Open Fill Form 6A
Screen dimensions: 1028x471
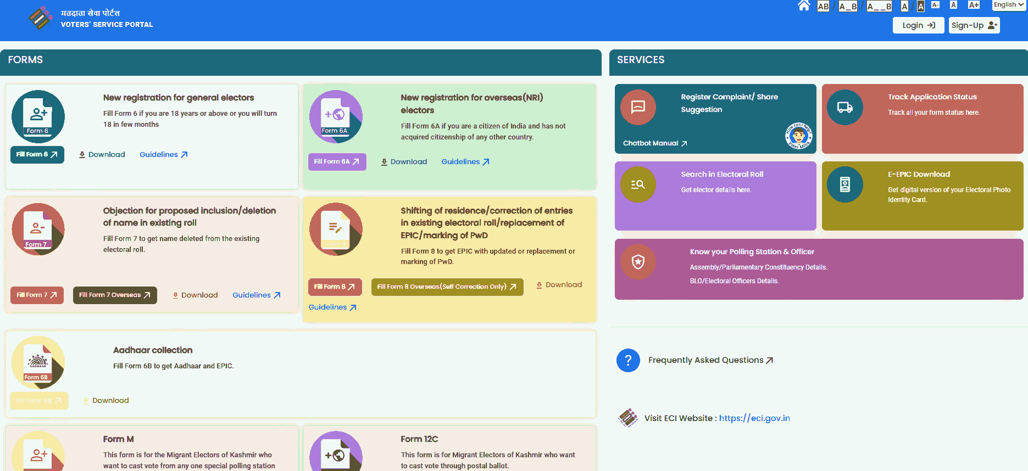click(337, 162)
